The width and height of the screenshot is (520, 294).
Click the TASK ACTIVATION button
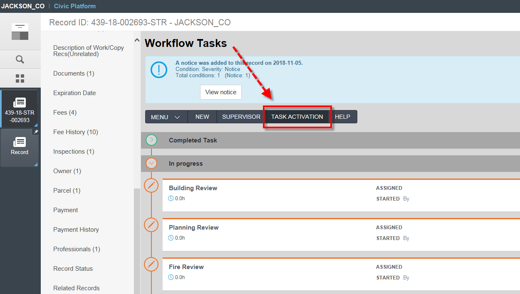point(297,117)
